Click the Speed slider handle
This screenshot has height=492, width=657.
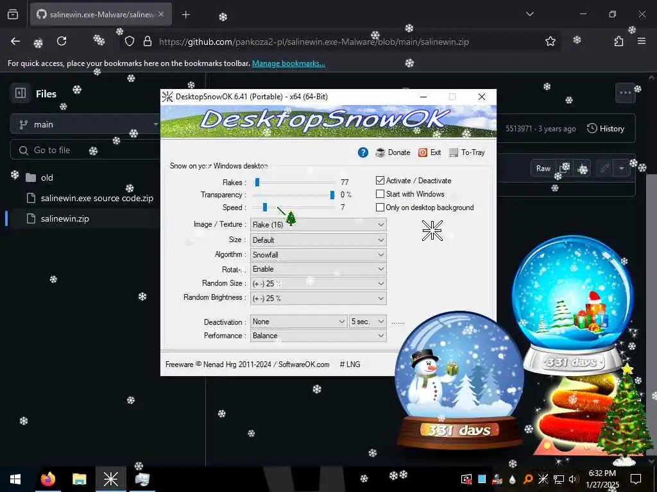tap(265, 208)
